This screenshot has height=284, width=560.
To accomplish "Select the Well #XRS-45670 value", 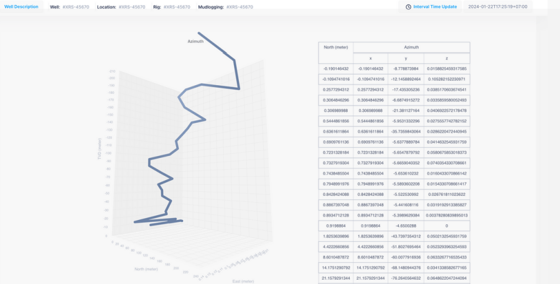I will (76, 7).
